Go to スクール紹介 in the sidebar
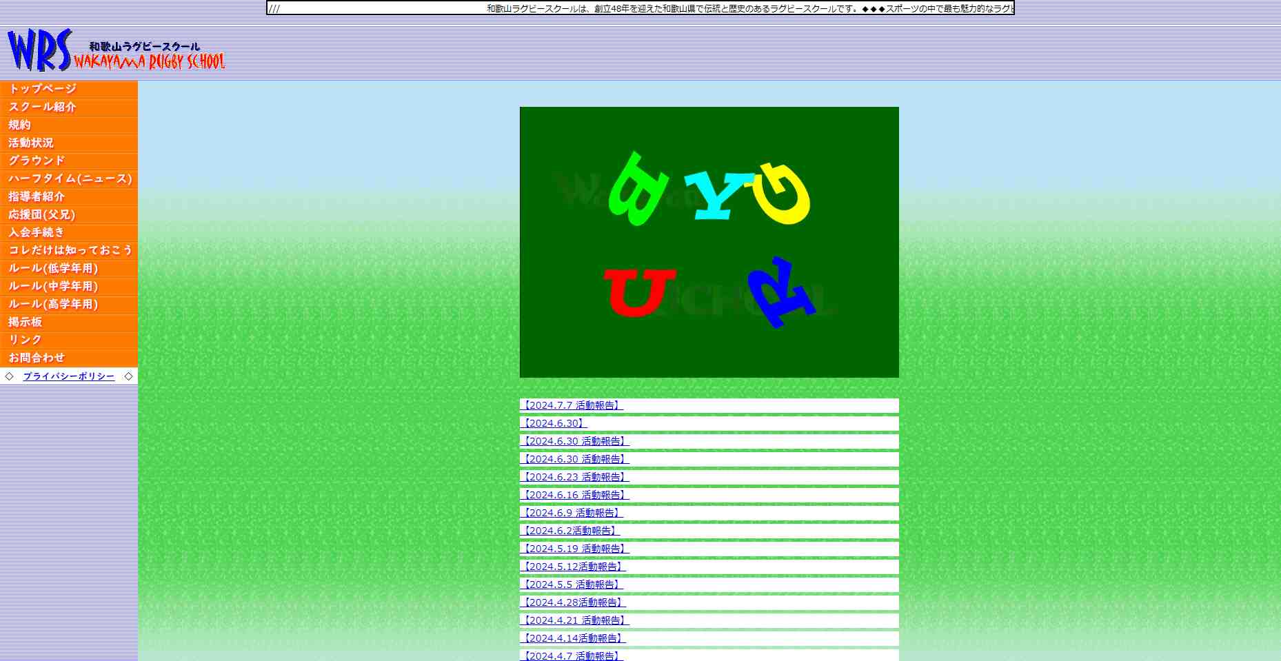The height and width of the screenshot is (661, 1281). pyautogui.click(x=43, y=107)
